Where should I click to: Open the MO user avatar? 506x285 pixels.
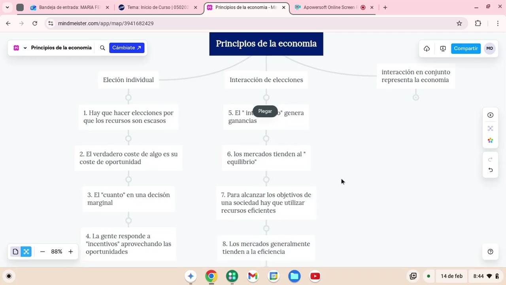489,48
